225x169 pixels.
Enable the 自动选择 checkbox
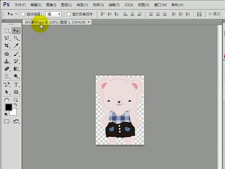(x=23, y=14)
